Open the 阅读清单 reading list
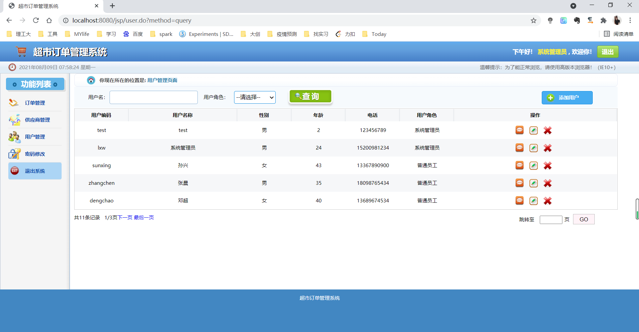Viewport: 639px width, 332px height. coord(619,34)
